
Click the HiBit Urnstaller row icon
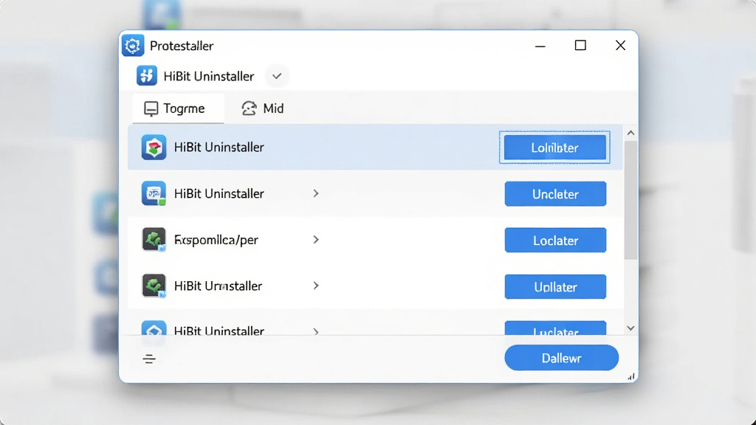point(154,286)
